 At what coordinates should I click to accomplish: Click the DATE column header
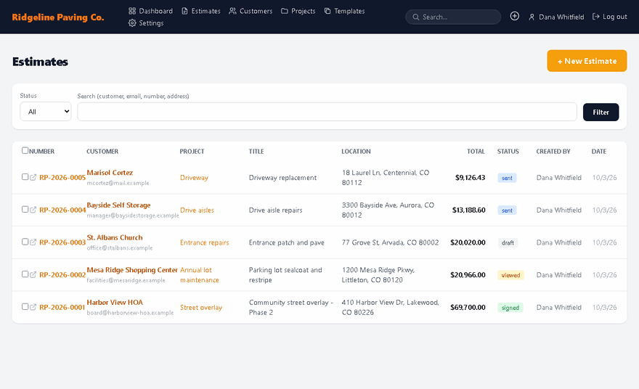point(598,152)
